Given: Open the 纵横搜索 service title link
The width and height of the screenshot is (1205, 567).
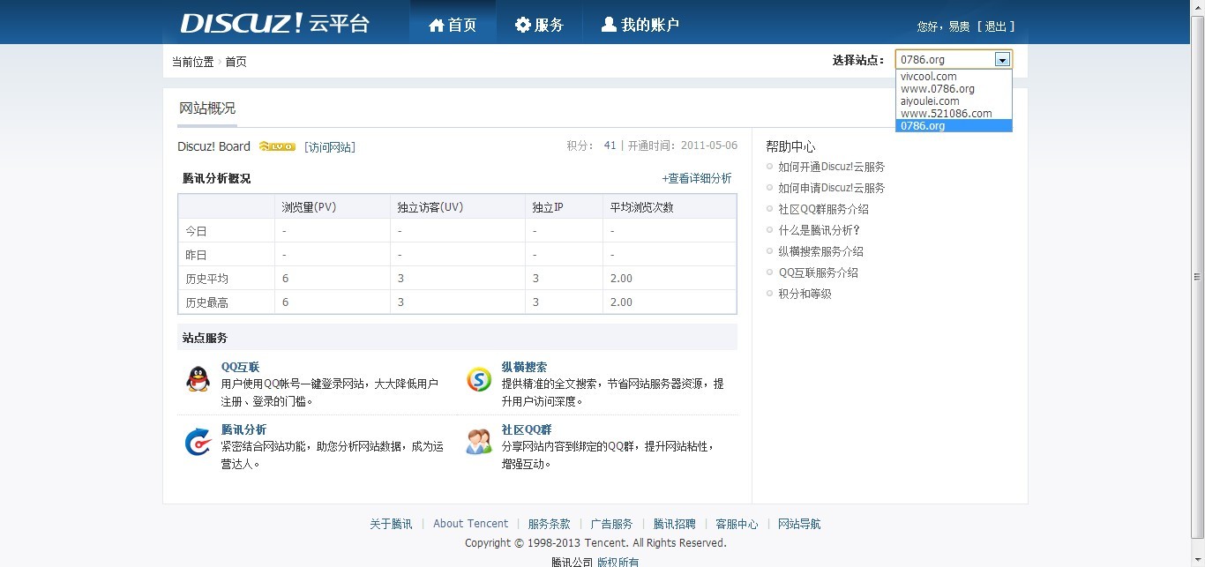Looking at the screenshot, I should (524, 367).
